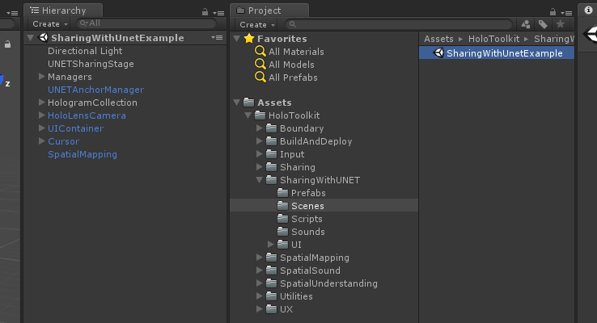
Task: Open the Project panel options menu
Action: click(x=566, y=13)
